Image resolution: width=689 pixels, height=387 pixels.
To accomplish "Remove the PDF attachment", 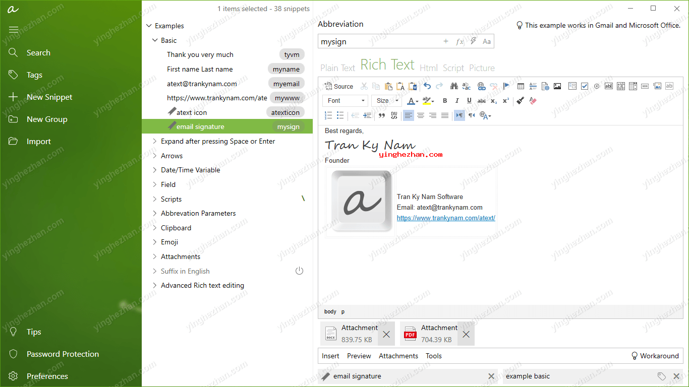I will click(x=466, y=334).
